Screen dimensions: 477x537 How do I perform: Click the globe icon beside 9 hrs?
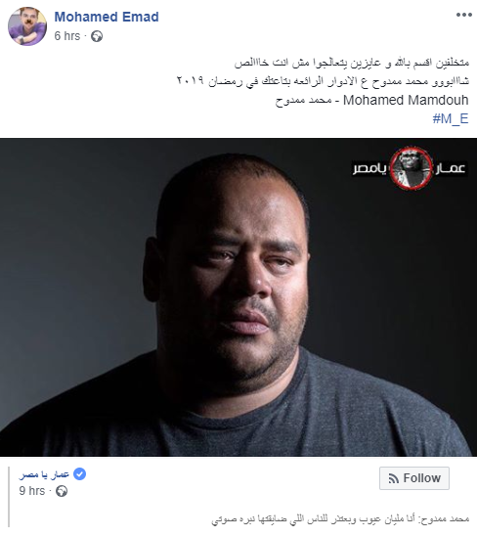pos(62,491)
